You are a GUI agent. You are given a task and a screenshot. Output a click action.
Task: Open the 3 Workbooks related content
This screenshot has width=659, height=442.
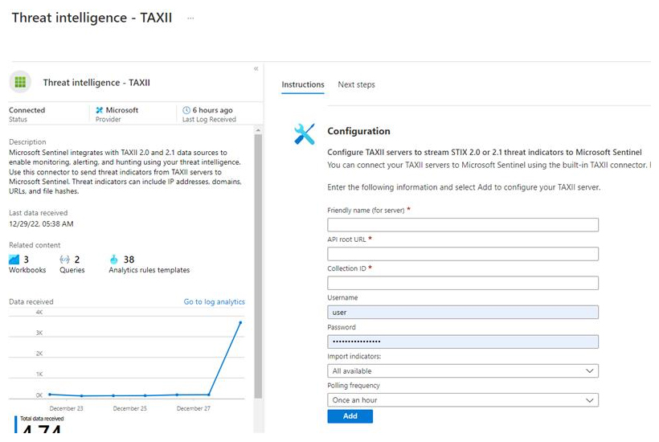tap(27, 264)
